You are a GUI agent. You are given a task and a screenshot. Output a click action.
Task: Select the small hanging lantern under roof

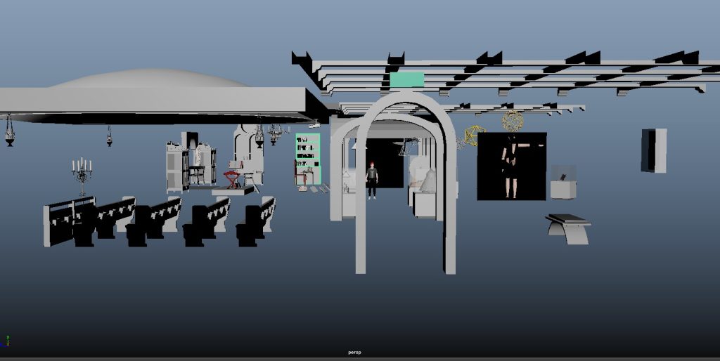pos(109,136)
